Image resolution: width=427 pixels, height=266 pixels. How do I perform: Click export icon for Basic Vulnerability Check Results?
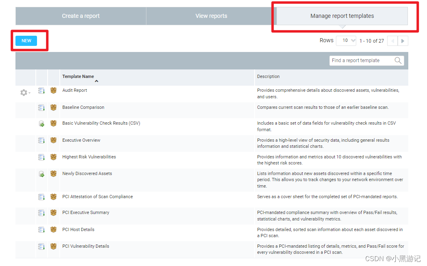pyautogui.click(x=41, y=124)
